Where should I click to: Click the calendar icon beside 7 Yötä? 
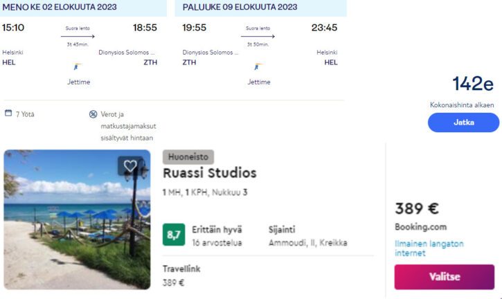pos(8,114)
